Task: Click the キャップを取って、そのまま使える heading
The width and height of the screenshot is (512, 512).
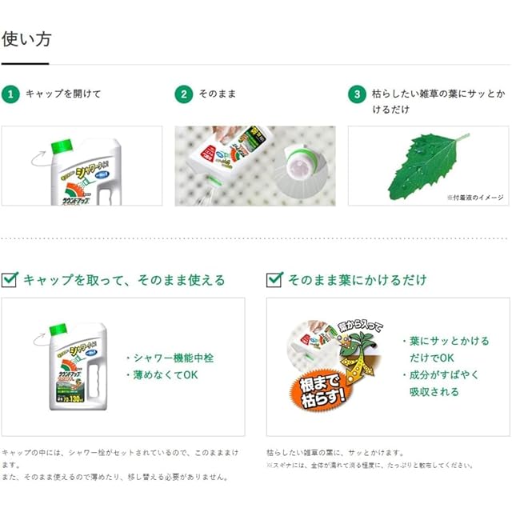Action: click(x=124, y=280)
